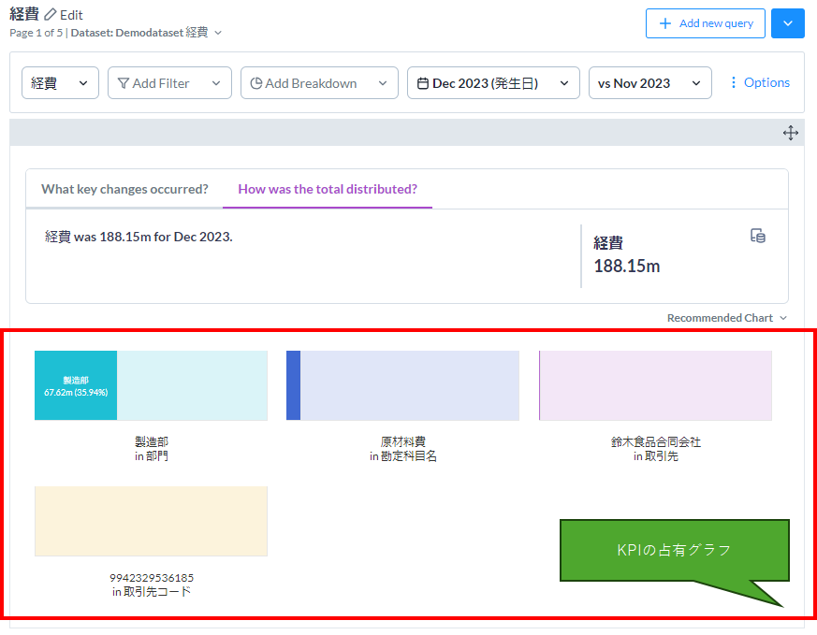Click the pale purple 鈴木食品合同会社 bar
Viewport: 817px width, 635px height.
[x=655, y=385]
